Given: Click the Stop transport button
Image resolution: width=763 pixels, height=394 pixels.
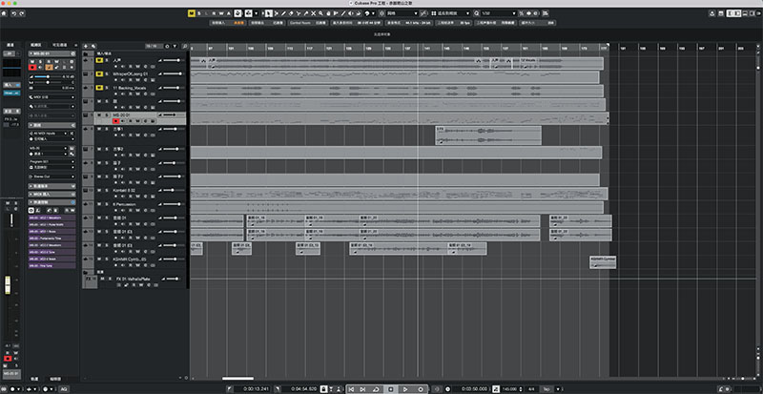Looking at the screenshot, I should (x=390, y=389).
